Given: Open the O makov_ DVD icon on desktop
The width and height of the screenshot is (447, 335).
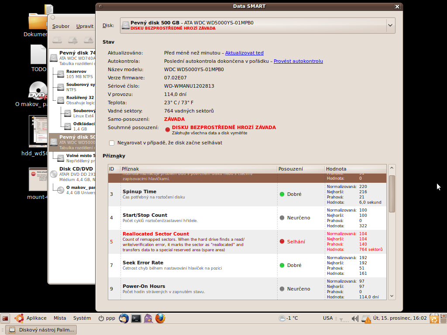Looking at the screenshot, I should [34, 94].
